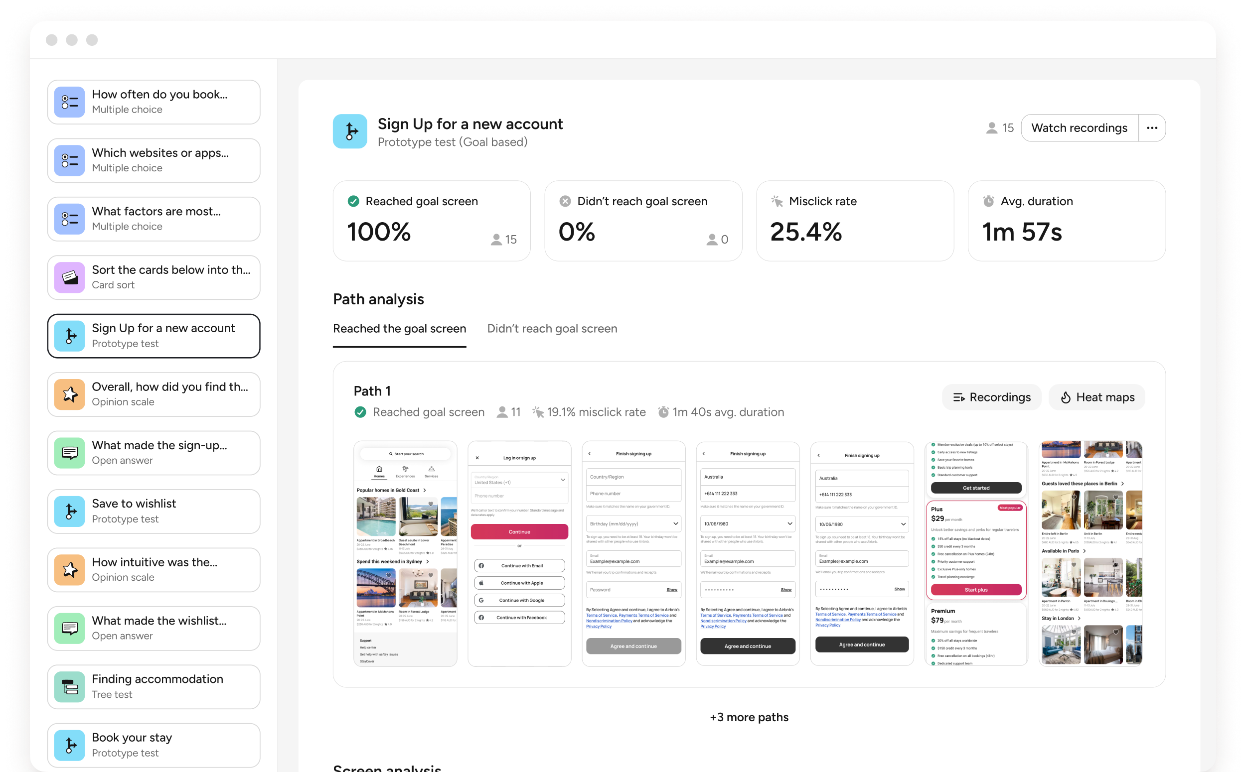Expand '+3 more paths'
The image size is (1246, 772).
point(749,717)
